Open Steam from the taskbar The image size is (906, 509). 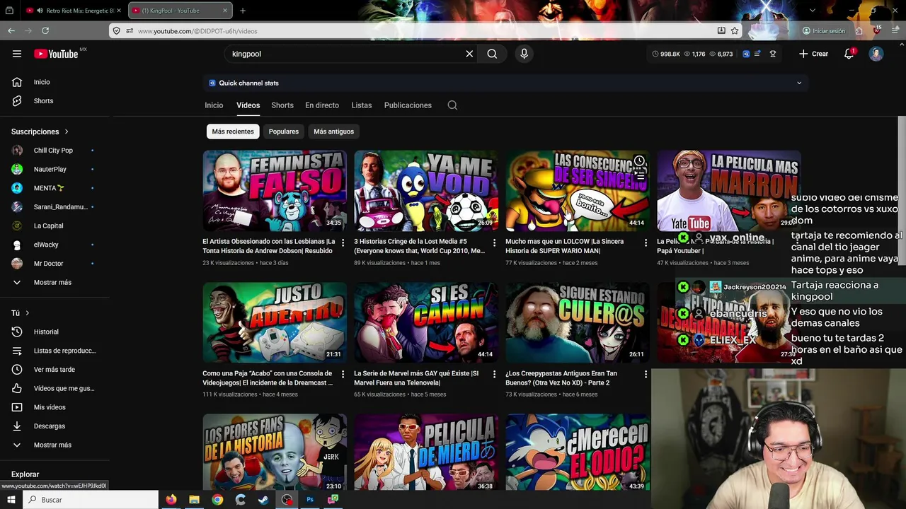263,499
